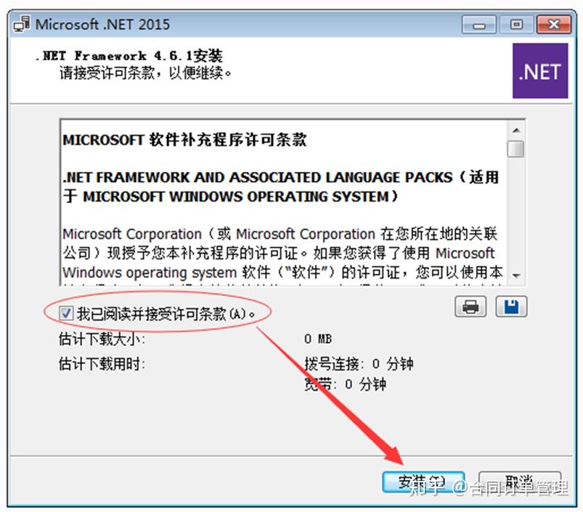Click the text 估计下载用时:
The image size is (583, 512).
(x=102, y=364)
